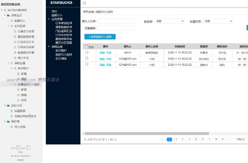The height and width of the screenshot is (163, 248).
Task: Collapse 流程图 folder in page tree
Action: pos(5,121)
